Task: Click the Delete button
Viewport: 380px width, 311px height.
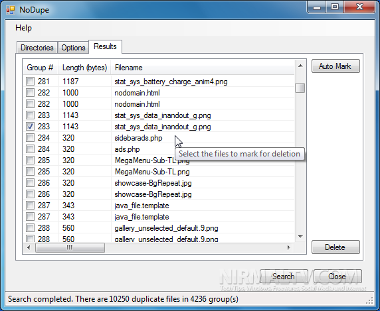Action: 335,247
